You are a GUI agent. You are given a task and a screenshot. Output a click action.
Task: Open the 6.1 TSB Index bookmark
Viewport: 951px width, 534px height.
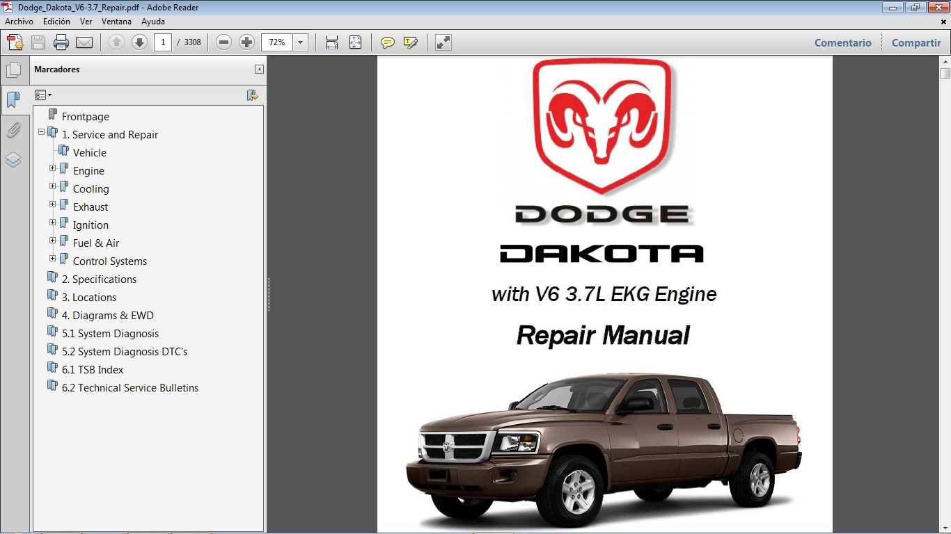click(x=93, y=370)
